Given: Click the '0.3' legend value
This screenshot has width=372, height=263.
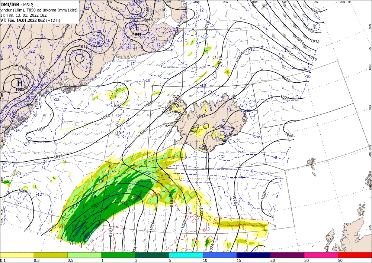Looking at the screenshot, I should click(x=36, y=260).
